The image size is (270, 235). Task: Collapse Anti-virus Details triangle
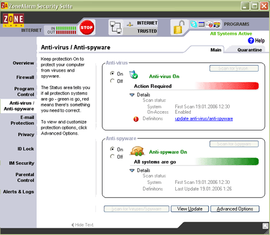click(x=132, y=95)
